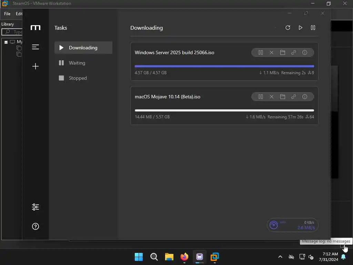
Task: Show info for Windows Server 2025 task
Action: (305, 52)
